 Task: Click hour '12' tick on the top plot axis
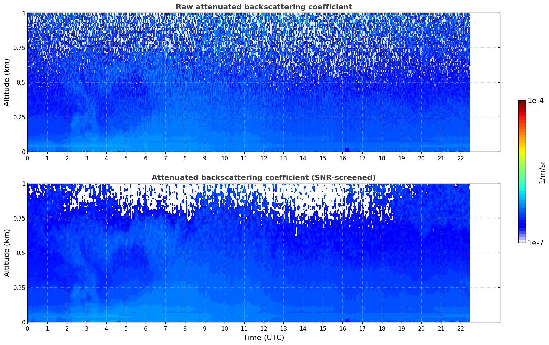263,158
